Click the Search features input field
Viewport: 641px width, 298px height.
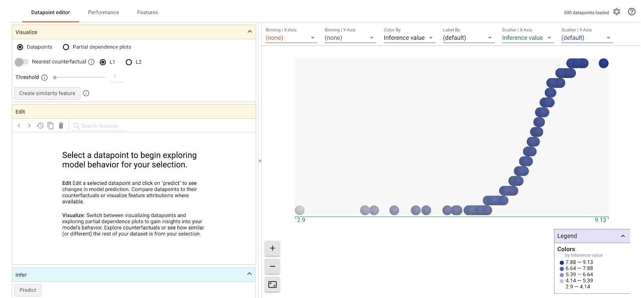[100, 126]
